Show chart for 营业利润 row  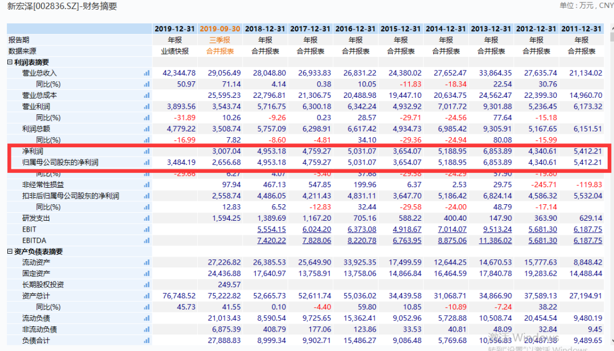pos(147,106)
